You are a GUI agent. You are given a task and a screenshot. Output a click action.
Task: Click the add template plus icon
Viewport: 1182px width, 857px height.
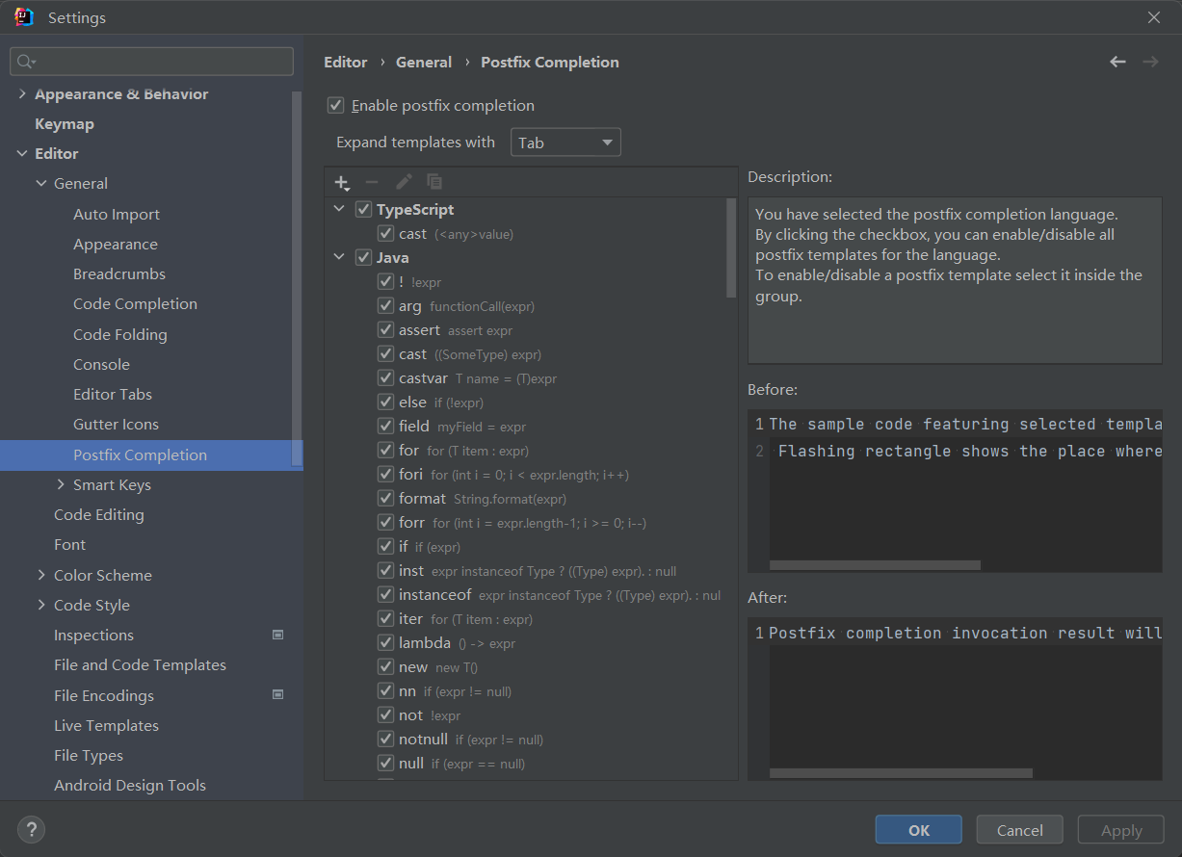(x=341, y=182)
